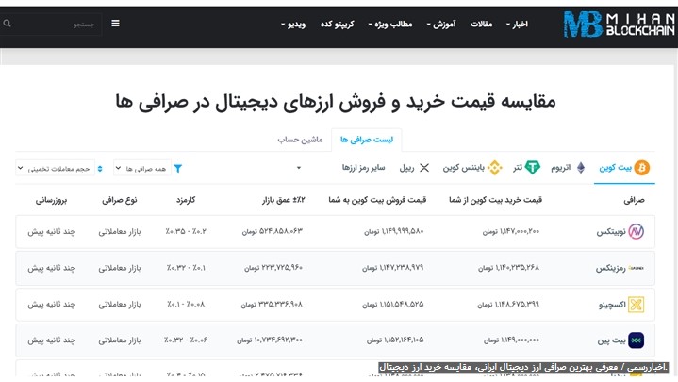
Task: Select the بایننس کوین icon
Action: click(x=495, y=168)
